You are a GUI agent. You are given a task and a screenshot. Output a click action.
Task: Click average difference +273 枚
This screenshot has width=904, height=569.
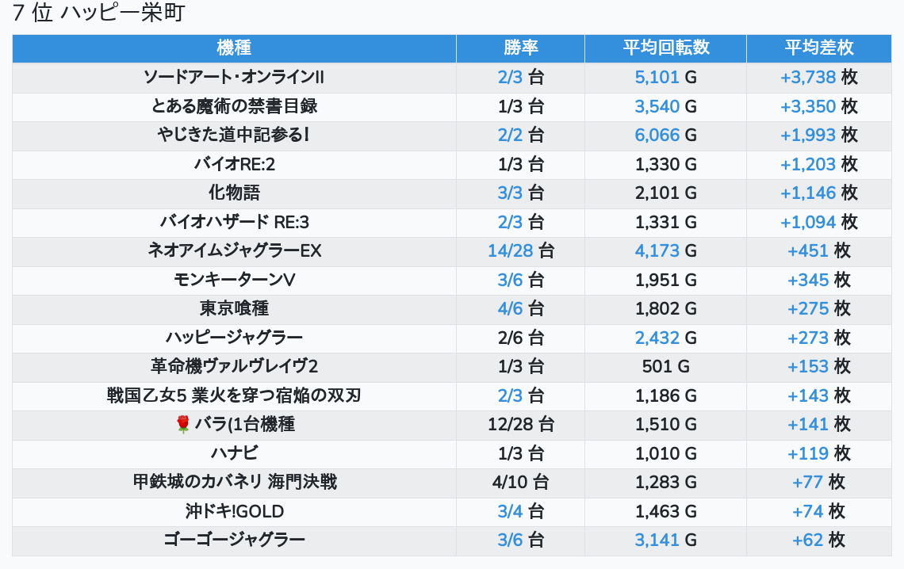[818, 338]
